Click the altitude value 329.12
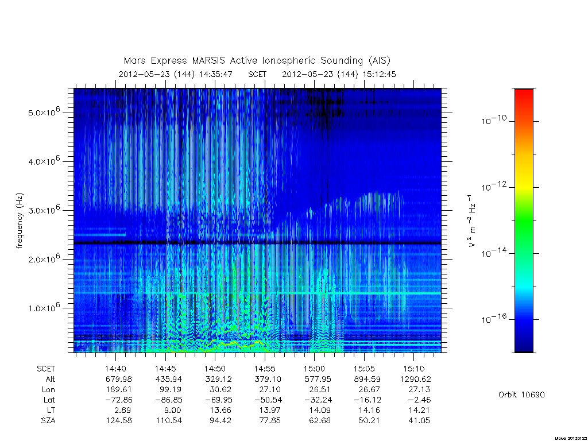This screenshot has height=441, width=588. tap(218, 379)
